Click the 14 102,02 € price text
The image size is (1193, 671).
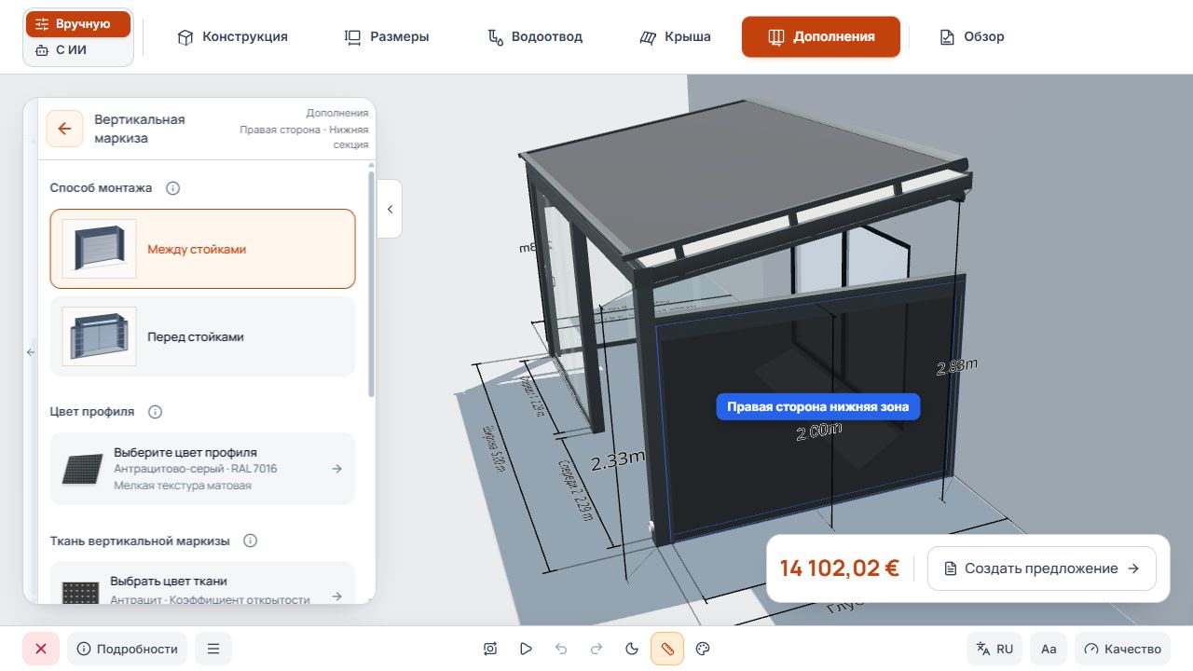840,568
